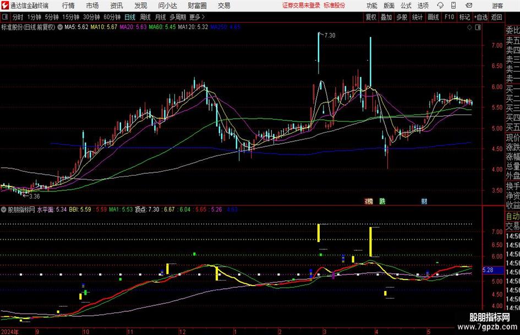Click the 复权 button
Viewport: 520px width, 335px height.
tap(371, 17)
